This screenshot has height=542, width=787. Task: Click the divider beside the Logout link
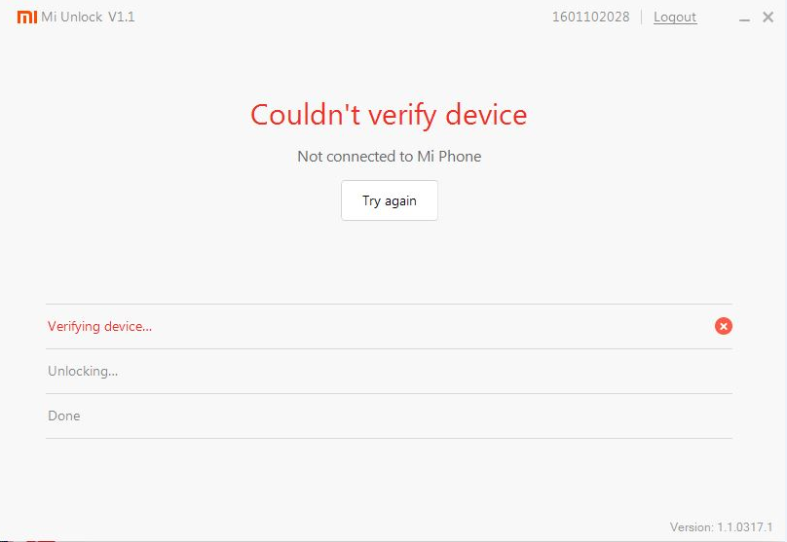pyautogui.click(x=642, y=18)
